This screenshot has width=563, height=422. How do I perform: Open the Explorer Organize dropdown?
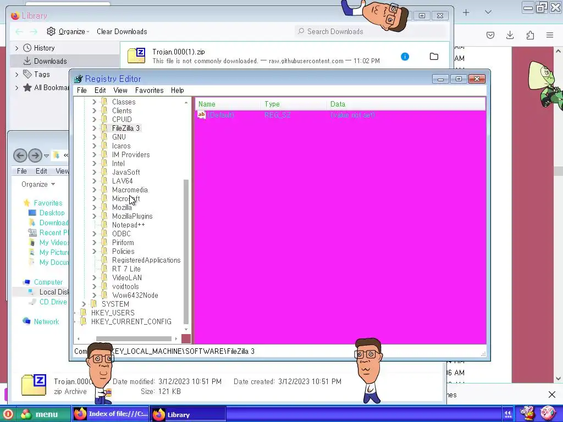pos(38,185)
